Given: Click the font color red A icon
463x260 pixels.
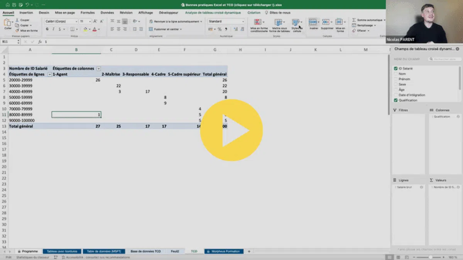Looking at the screenshot, I should (95, 29).
